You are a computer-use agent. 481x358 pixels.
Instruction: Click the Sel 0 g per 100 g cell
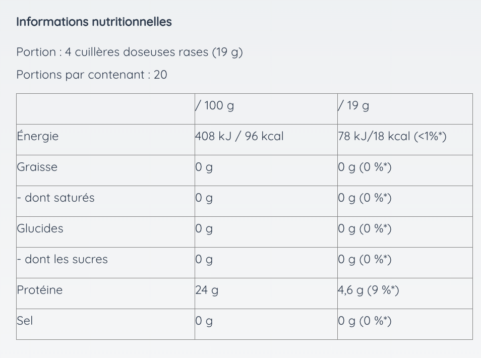pos(204,321)
